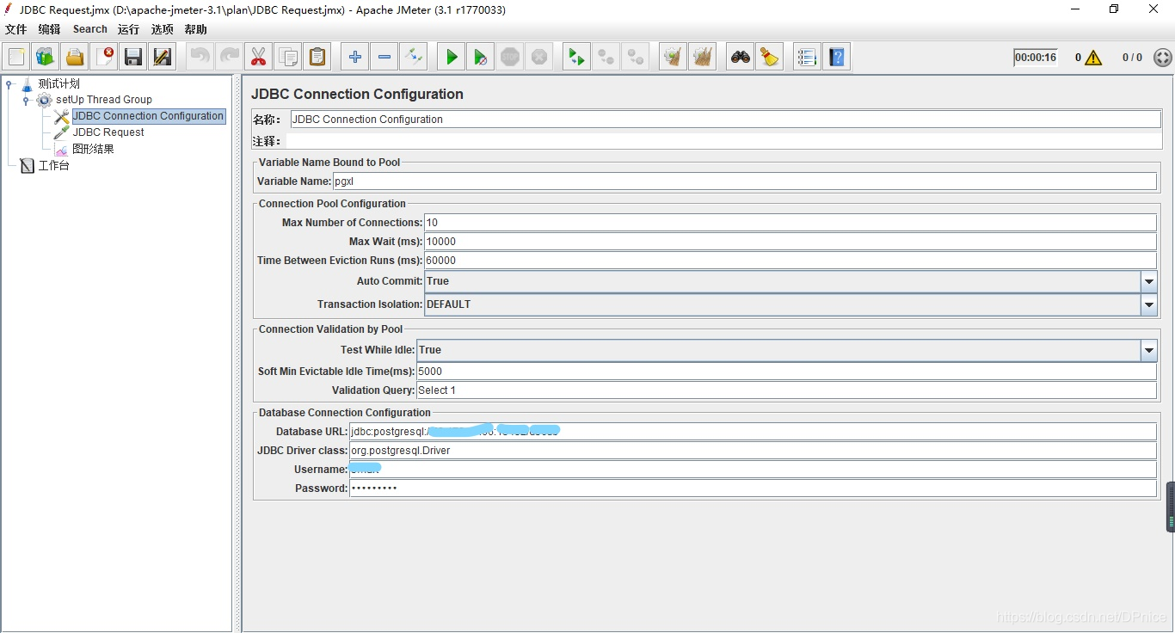
Task: Click the Redo arrow icon
Action: pyautogui.click(x=230, y=58)
